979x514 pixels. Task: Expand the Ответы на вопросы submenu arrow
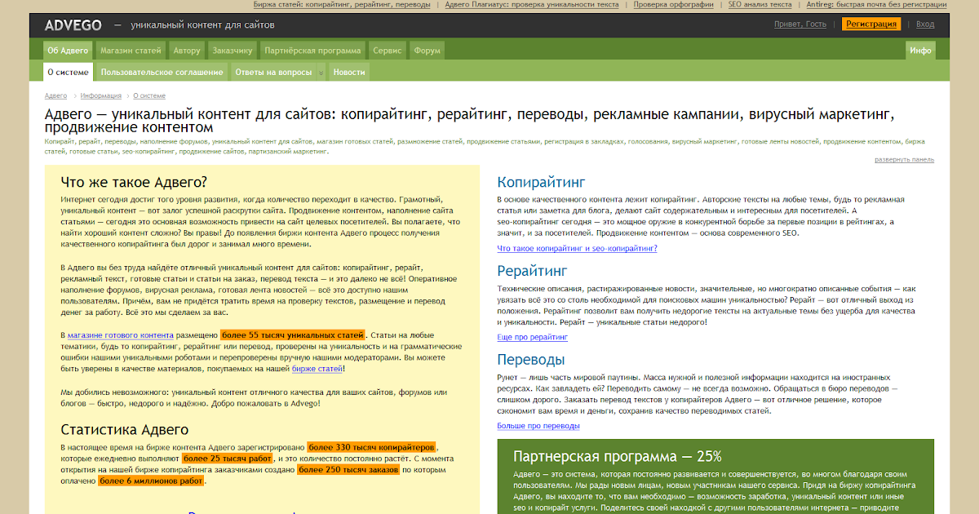[x=321, y=73]
